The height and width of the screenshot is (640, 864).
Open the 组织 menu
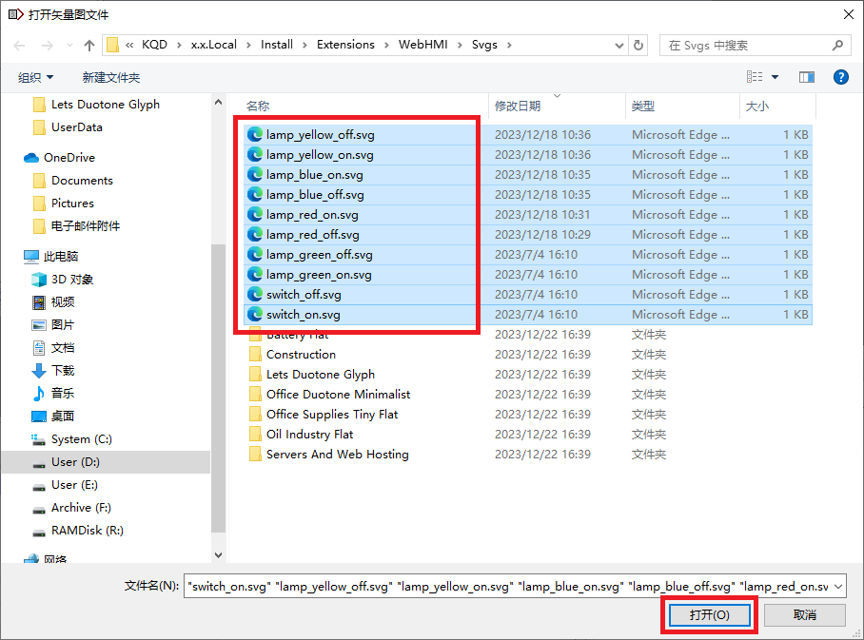(x=35, y=78)
